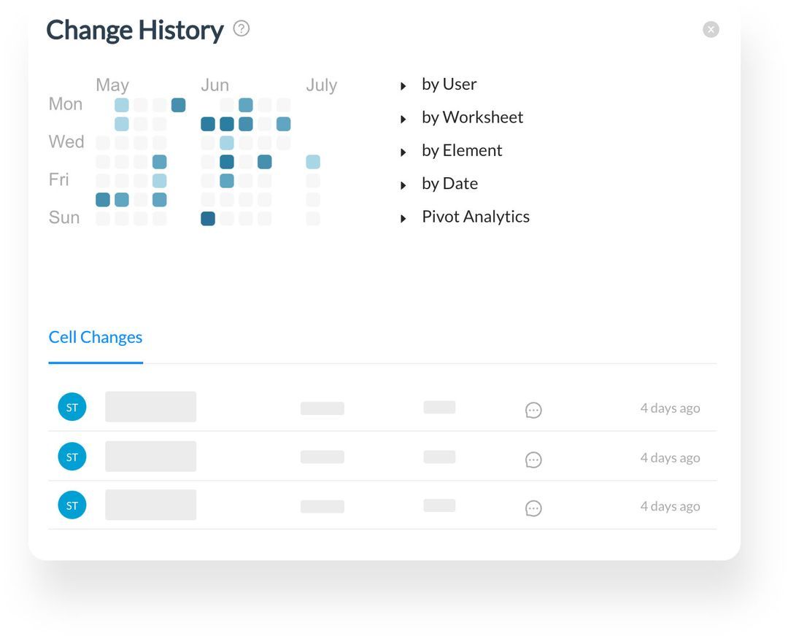This screenshot has width=788, height=636.
Task: Click the Change History title
Action: coord(135,30)
